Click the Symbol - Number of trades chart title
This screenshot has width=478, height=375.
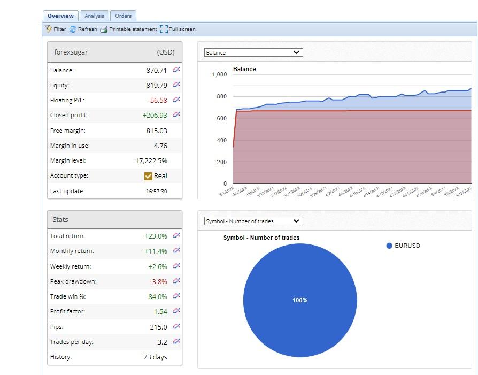coord(261,238)
